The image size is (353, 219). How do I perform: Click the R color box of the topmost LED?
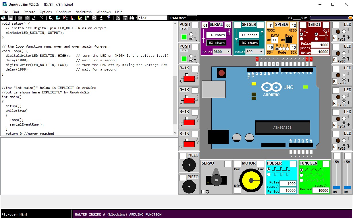[x=335, y=38]
